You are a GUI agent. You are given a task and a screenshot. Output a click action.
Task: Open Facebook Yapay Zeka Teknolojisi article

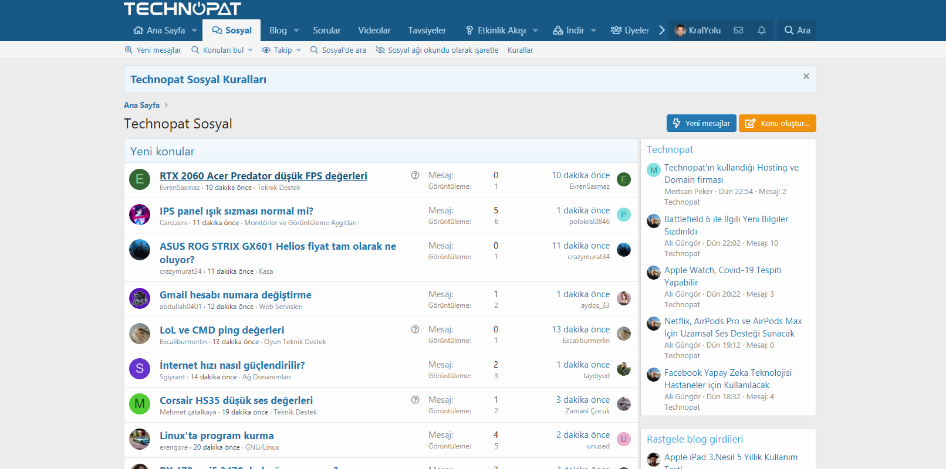728,379
